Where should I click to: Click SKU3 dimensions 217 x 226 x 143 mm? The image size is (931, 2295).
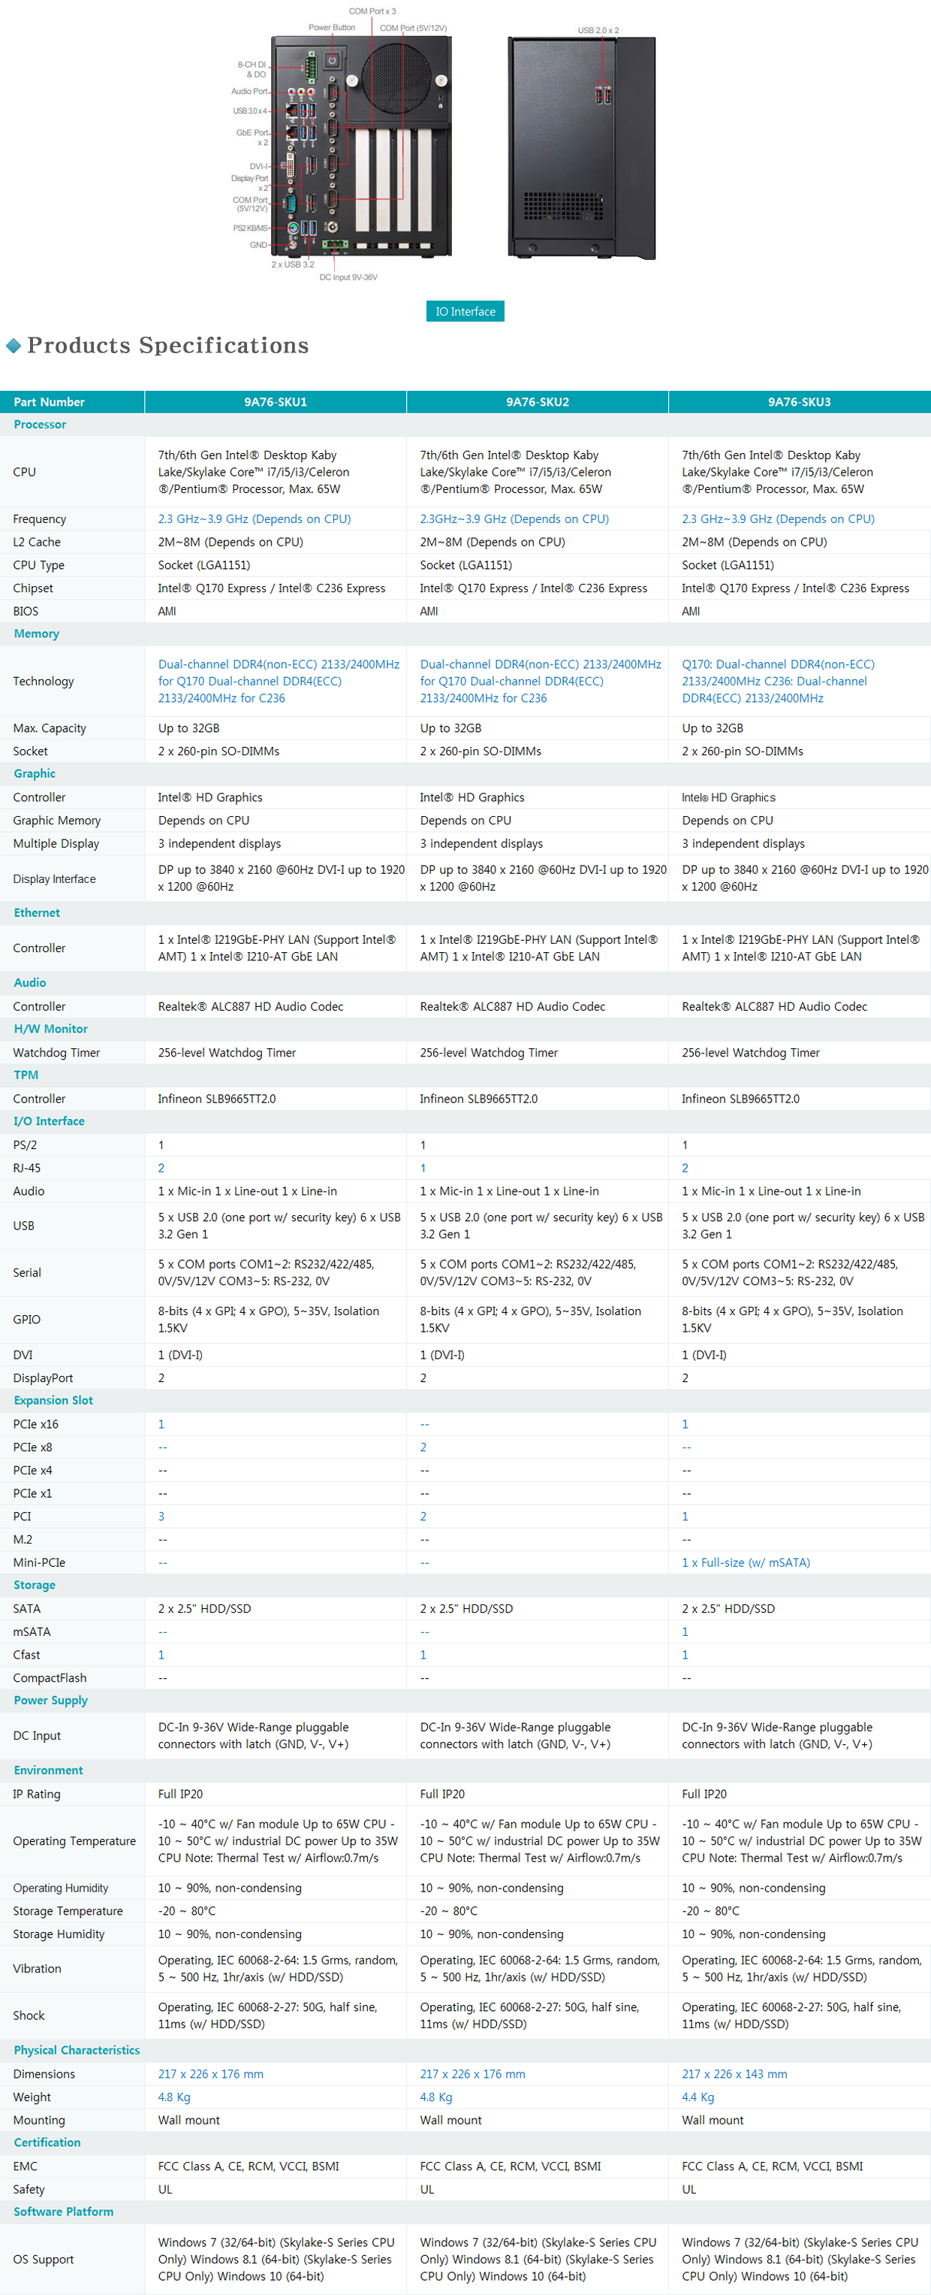(x=734, y=2075)
